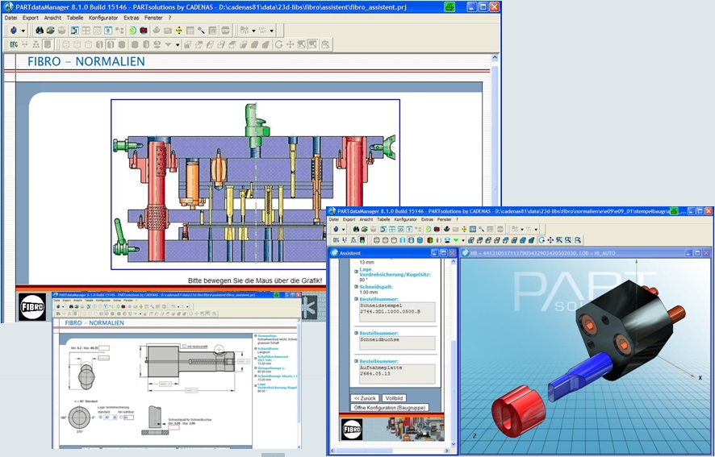The image size is (715, 457).
Task: Open 'Konfigurator' menu in main window
Action: [x=103, y=18]
